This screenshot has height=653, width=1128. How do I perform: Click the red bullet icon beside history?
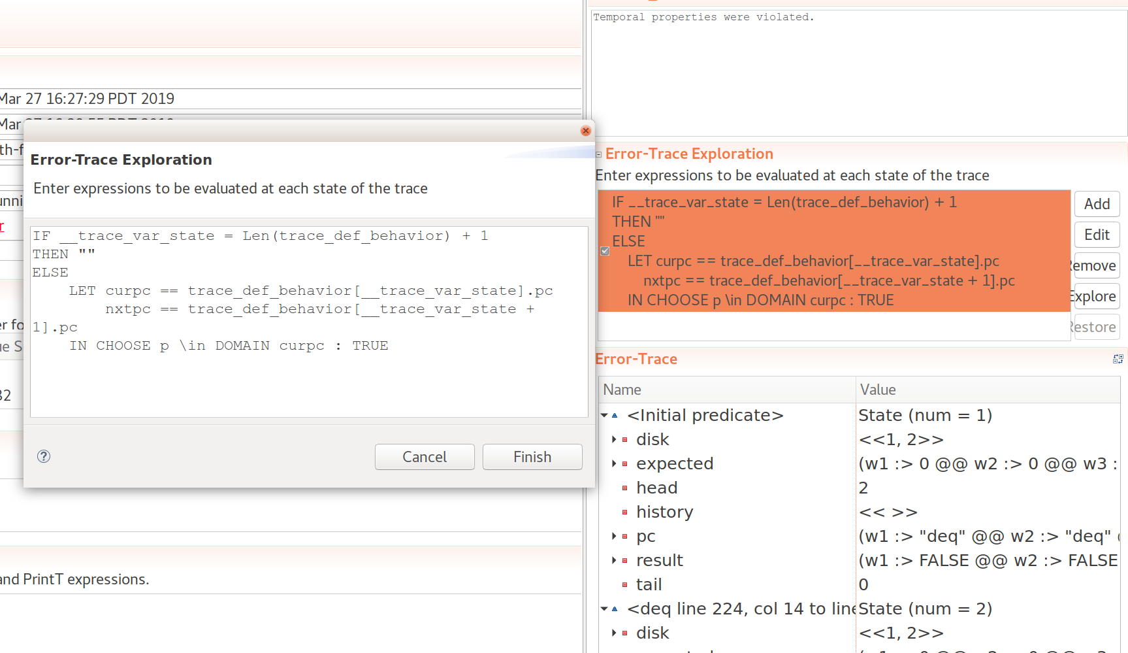click(x=624, y=512)
